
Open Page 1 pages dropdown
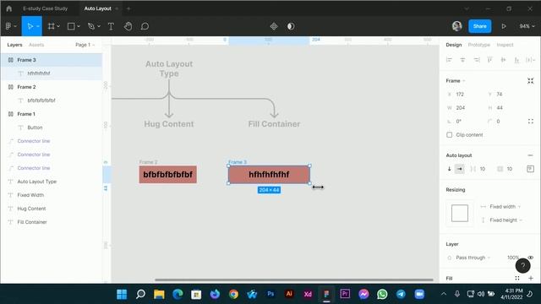click(85, 45)
